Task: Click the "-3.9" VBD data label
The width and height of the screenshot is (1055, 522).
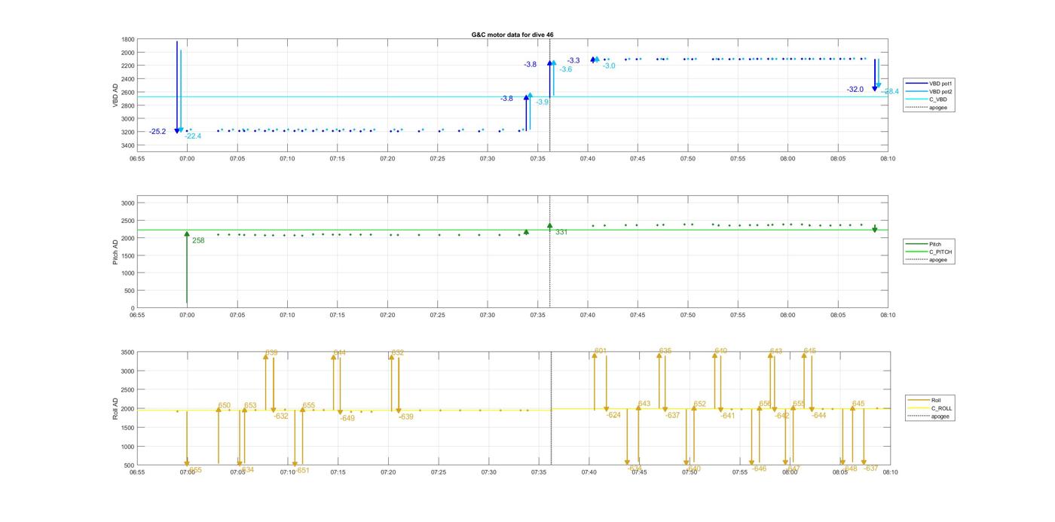Action: [543, 102]
